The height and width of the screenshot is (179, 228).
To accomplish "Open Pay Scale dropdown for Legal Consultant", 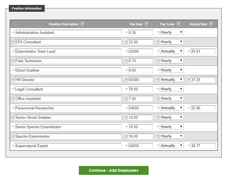I will tap(172, 89).
